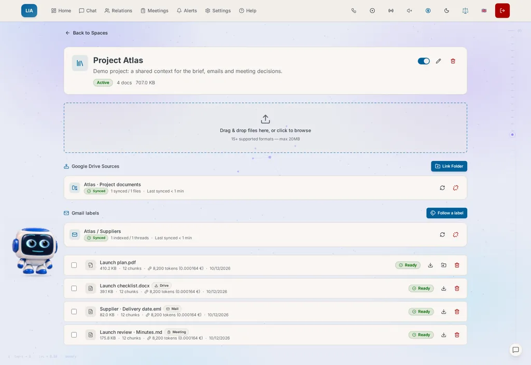Download Launch review · Minutes.md
The width and height of the screenshot is (531, 365).
point(444,335)
